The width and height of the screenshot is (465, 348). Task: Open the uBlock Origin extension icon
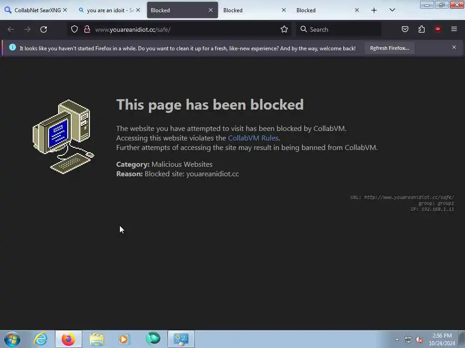[438, 29]
